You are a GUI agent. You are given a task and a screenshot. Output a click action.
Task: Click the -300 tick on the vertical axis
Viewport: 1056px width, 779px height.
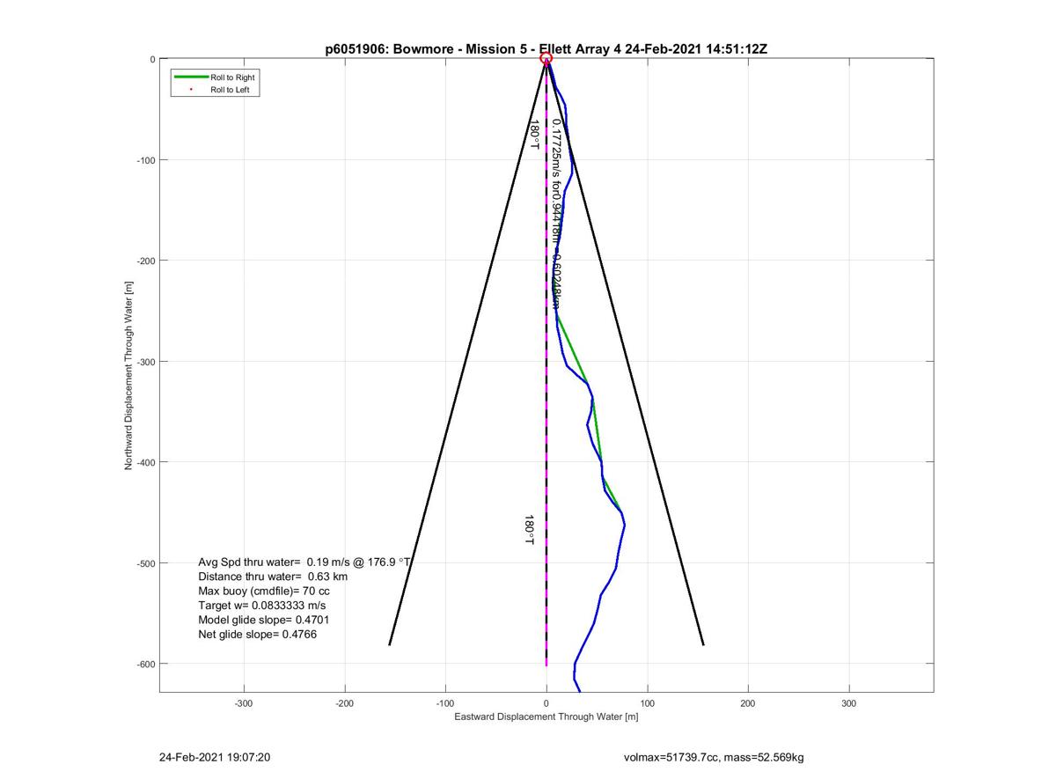[145, 362]
